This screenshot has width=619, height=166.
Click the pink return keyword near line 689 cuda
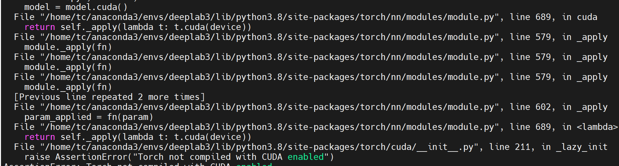pos(40,27)
